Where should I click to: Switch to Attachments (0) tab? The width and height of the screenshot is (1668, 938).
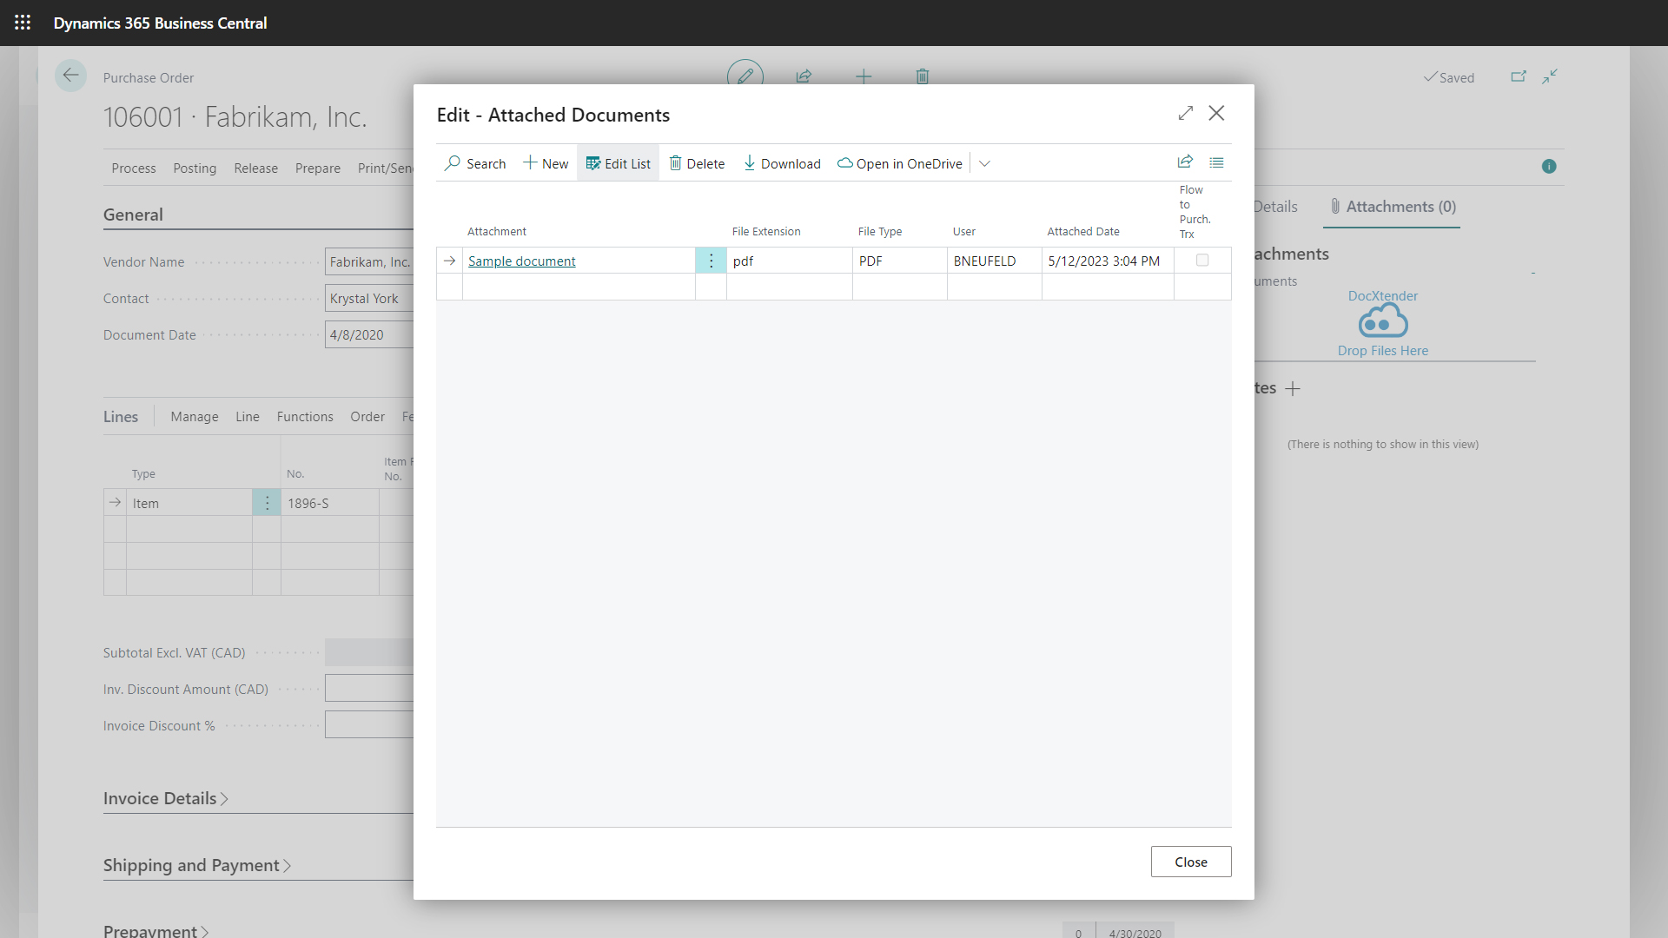point(1392,207)
